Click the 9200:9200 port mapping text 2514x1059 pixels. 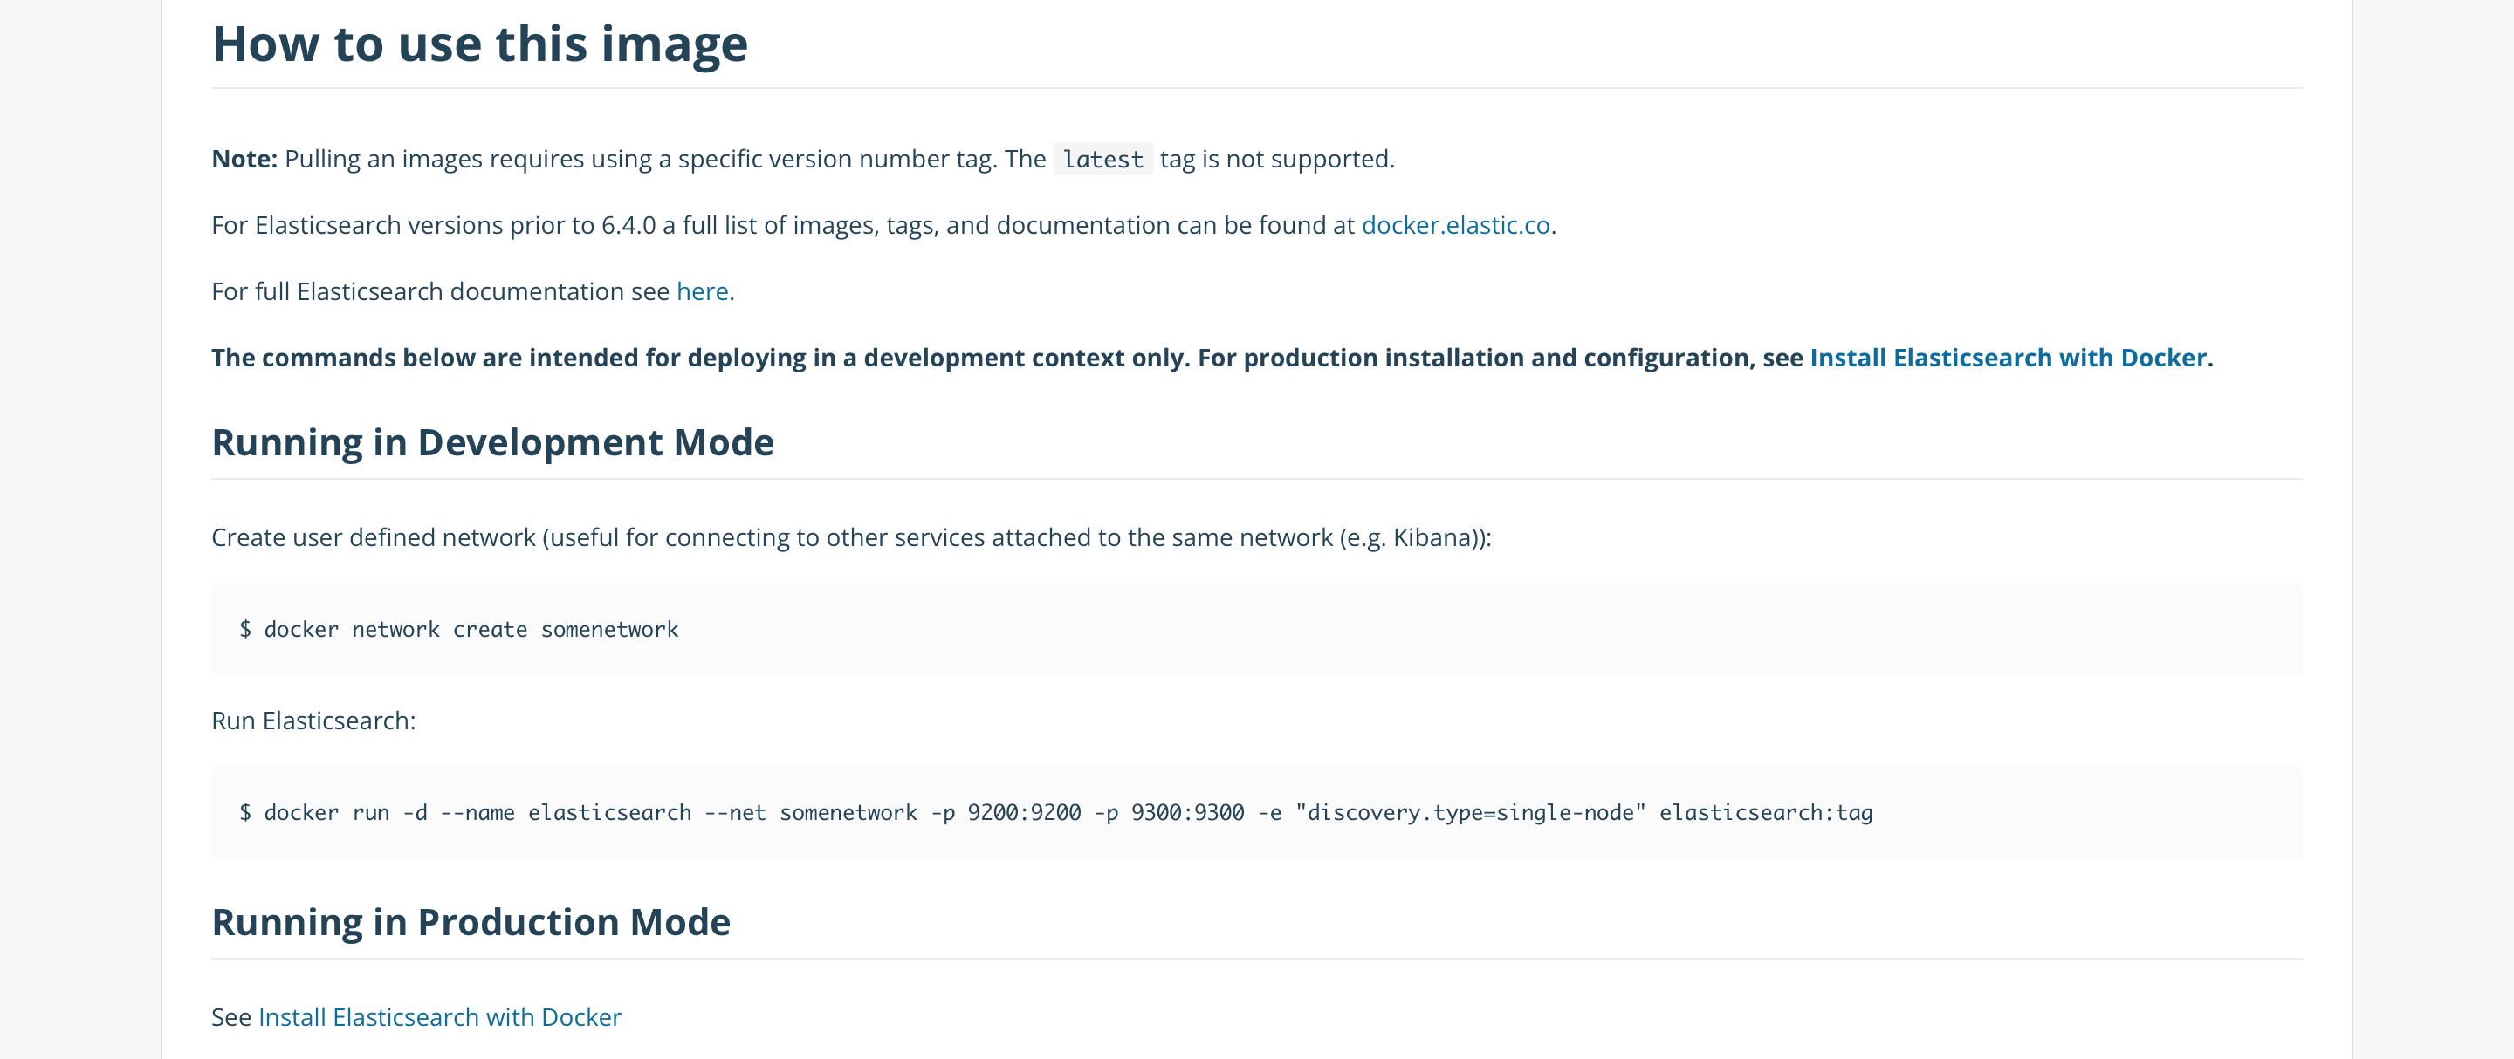1023,813
